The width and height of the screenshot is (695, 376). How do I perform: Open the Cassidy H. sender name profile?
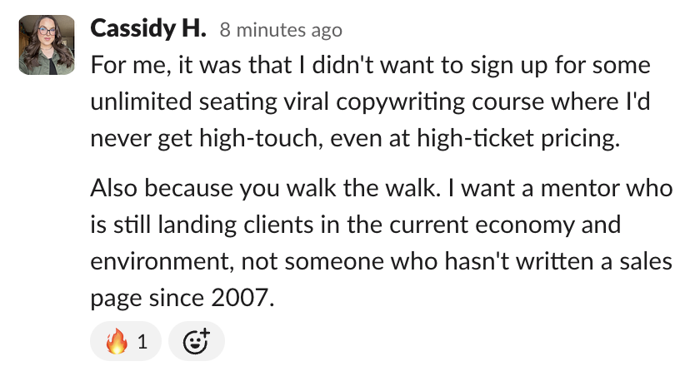coord(148,29)
